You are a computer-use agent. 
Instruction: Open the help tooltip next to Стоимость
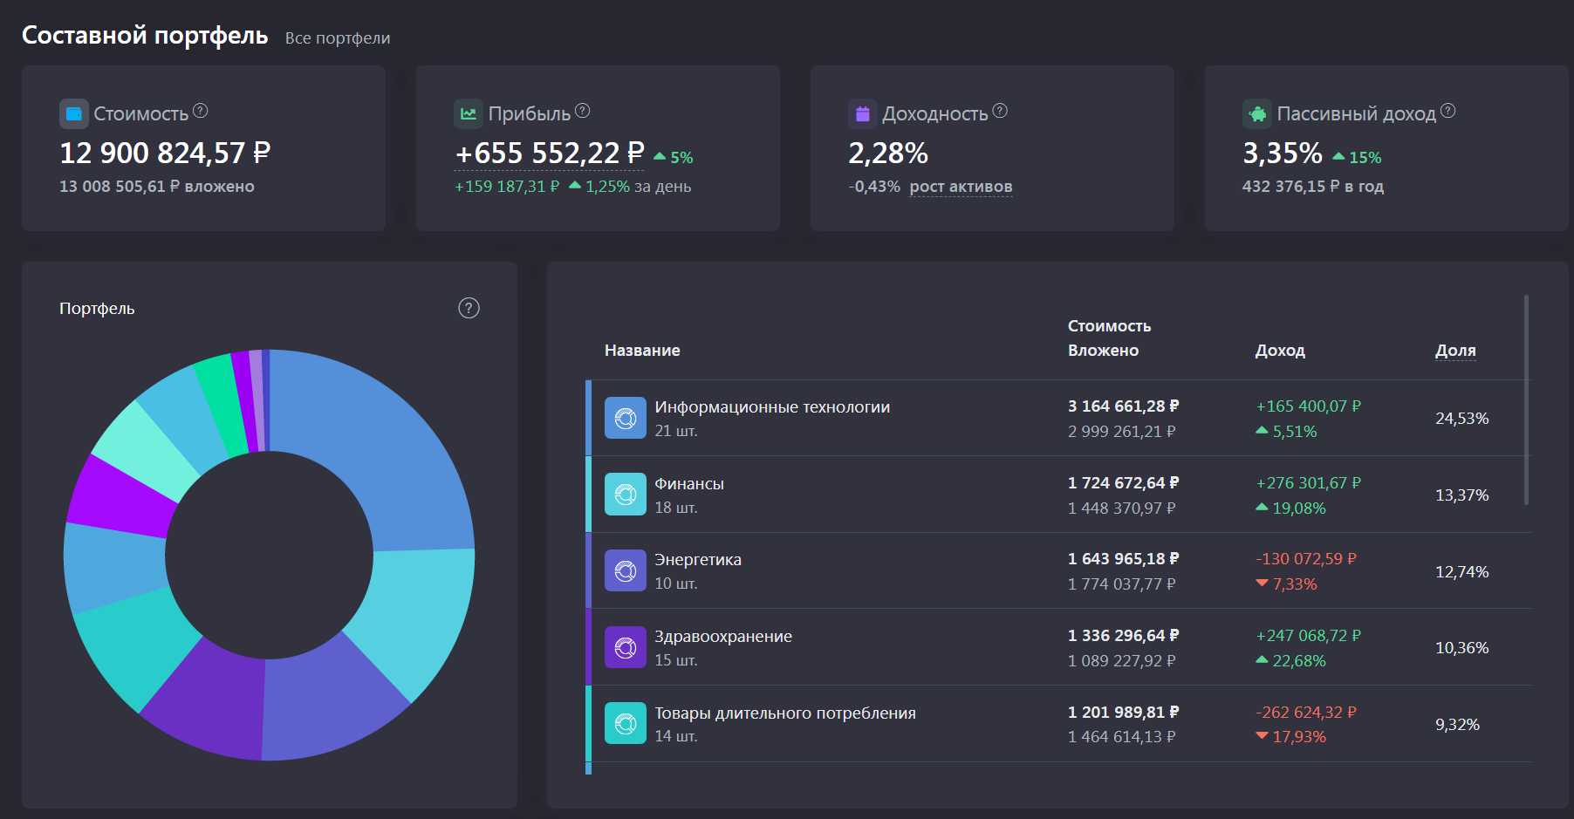201,111
